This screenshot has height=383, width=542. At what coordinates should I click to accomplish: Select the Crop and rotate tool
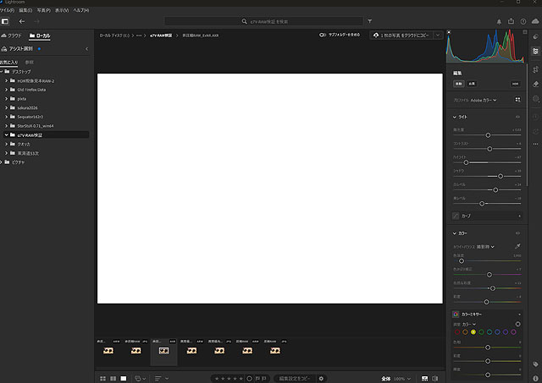coord(535,67)
